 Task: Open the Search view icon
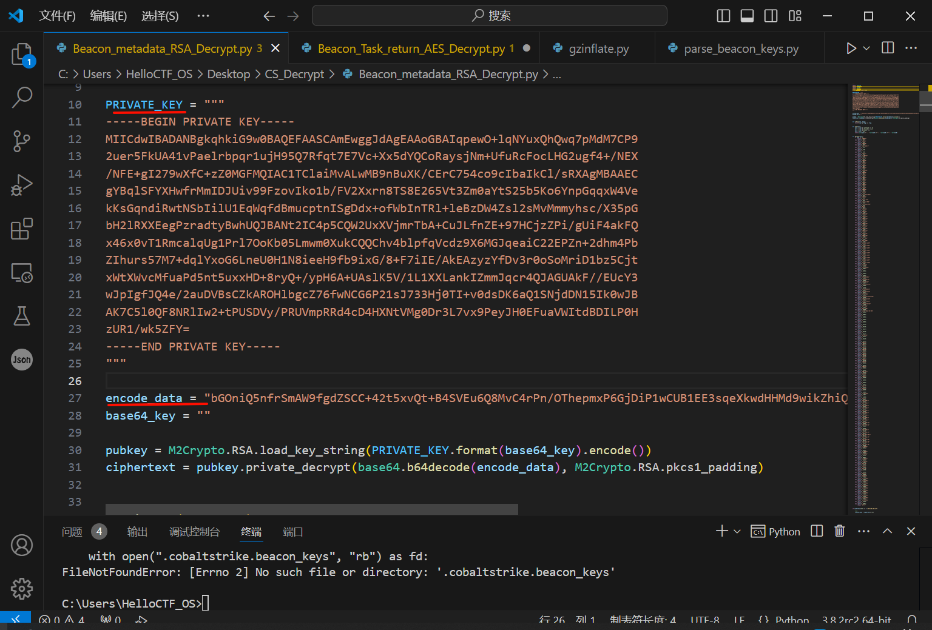22,97
